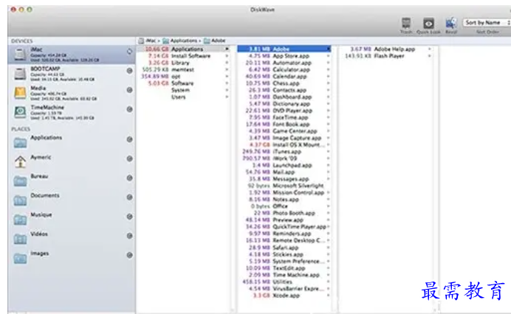Select the Applications row in first column
This screenshot has height=314, width=511.
tap(183, 49)
